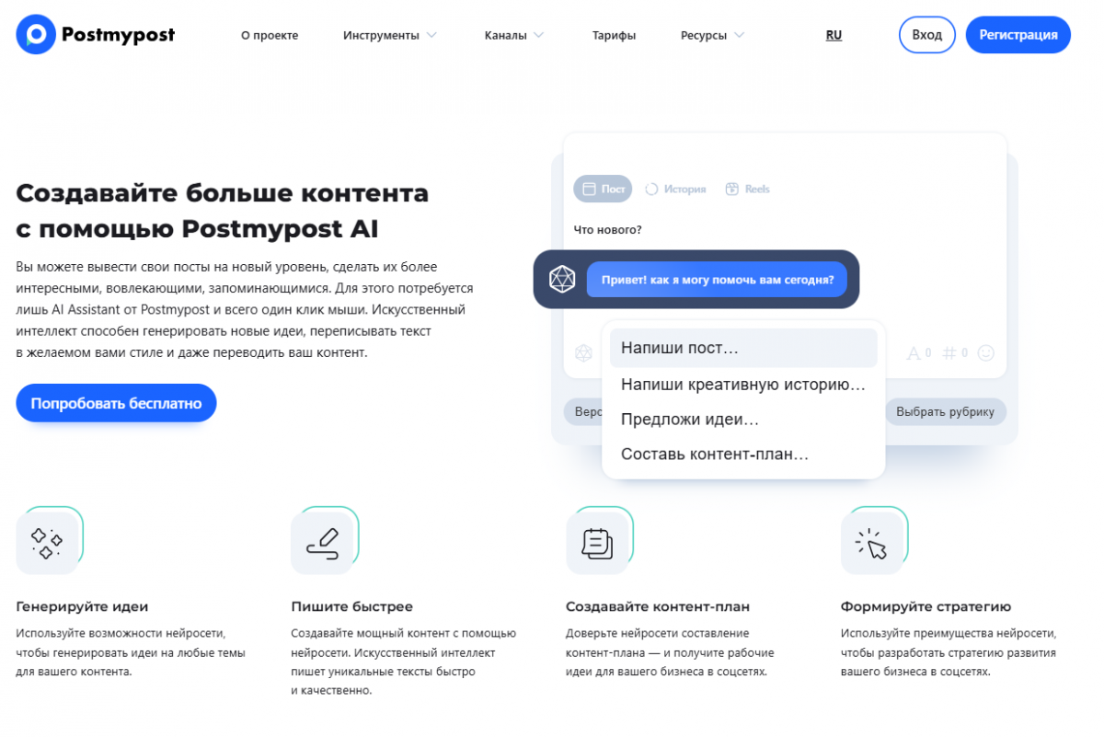
Task: Open the О проекте page
Action: (270, 35)
